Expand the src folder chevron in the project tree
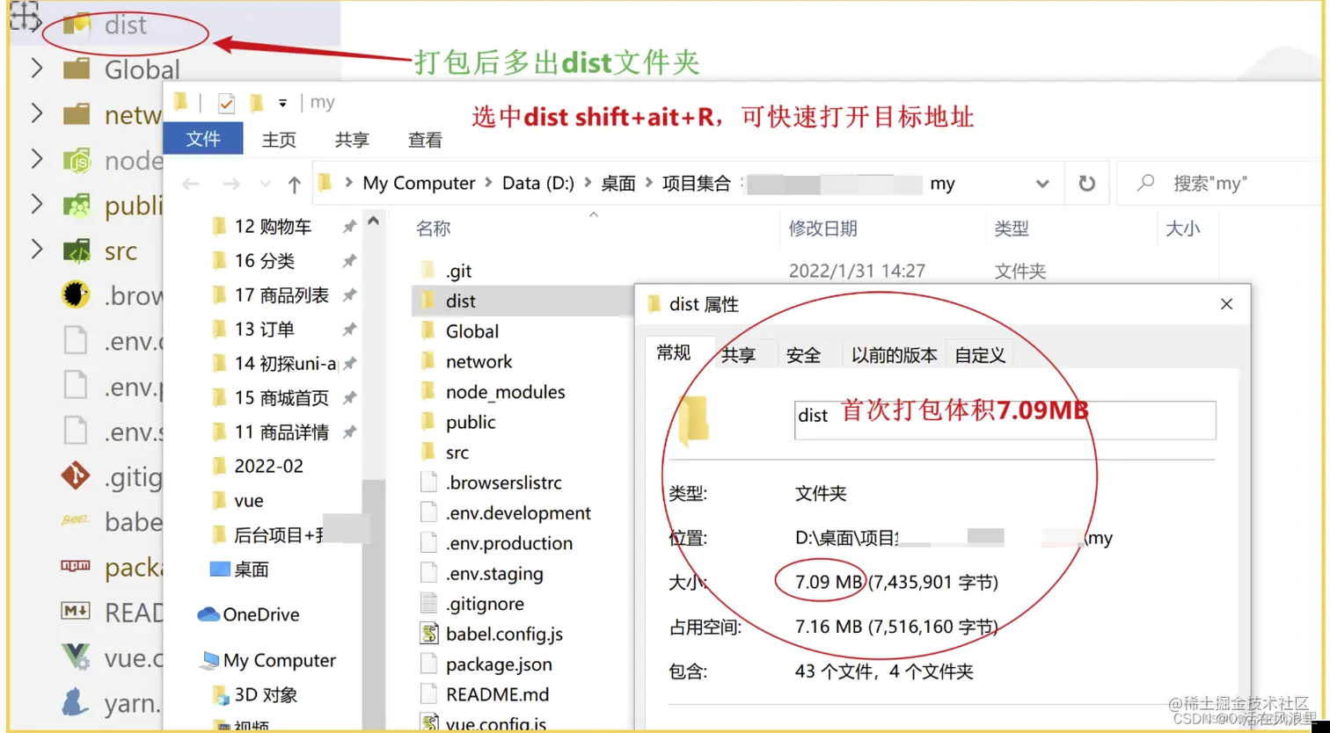The height and width of the screenshot is (733, 1330). click(x=37, y=250)
